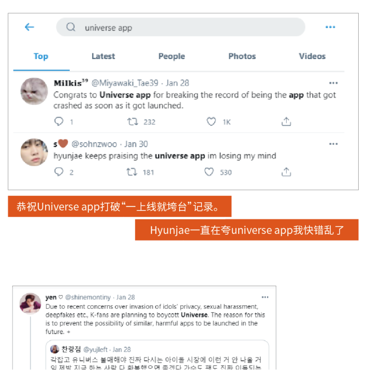
Task: Like the Milkis tweet with 1K likes
Action: 211,121
